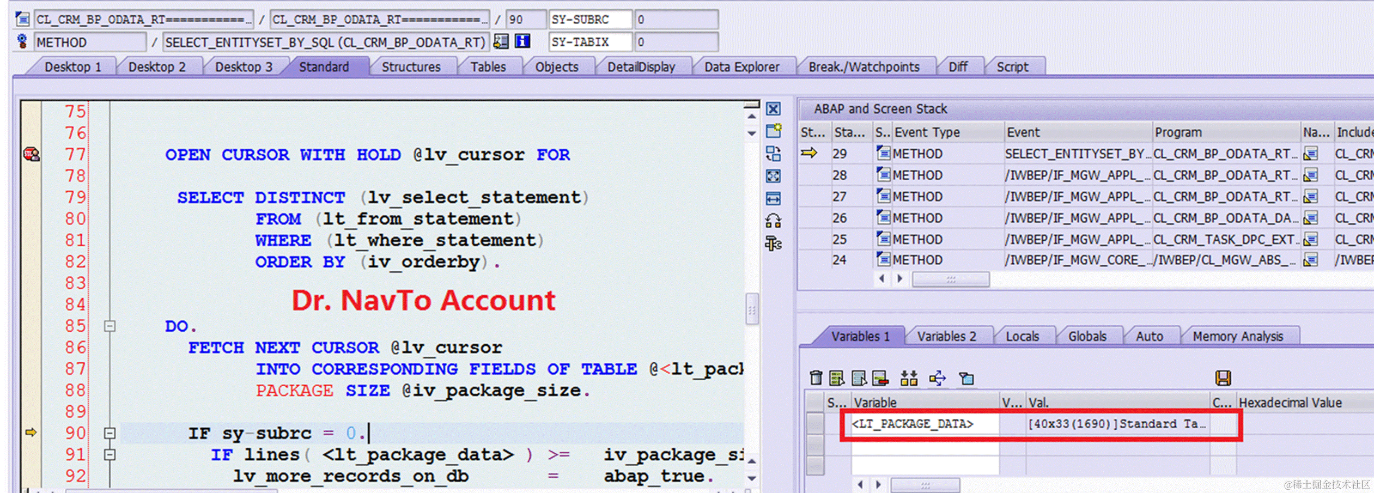
Task: Click ABAP stack horizontal scrollbar thumb
Action: coord(951,279)
